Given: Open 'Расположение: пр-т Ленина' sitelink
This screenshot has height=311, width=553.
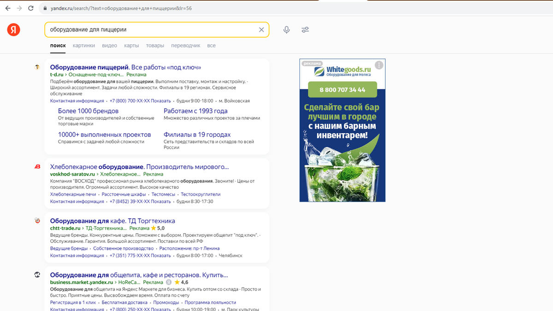Looking at the screenshot, I should [x=189, y=248].
